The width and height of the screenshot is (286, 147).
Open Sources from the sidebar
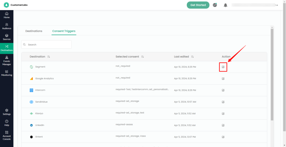pos(7,37)
